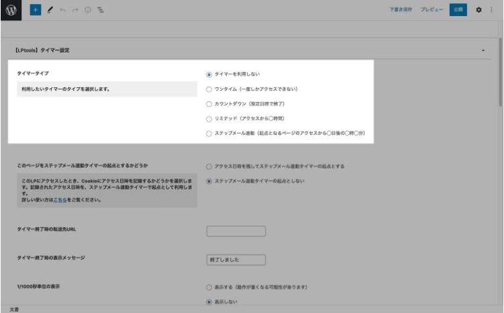Select 表示する for 1/1000秒 display

[209, 287]
